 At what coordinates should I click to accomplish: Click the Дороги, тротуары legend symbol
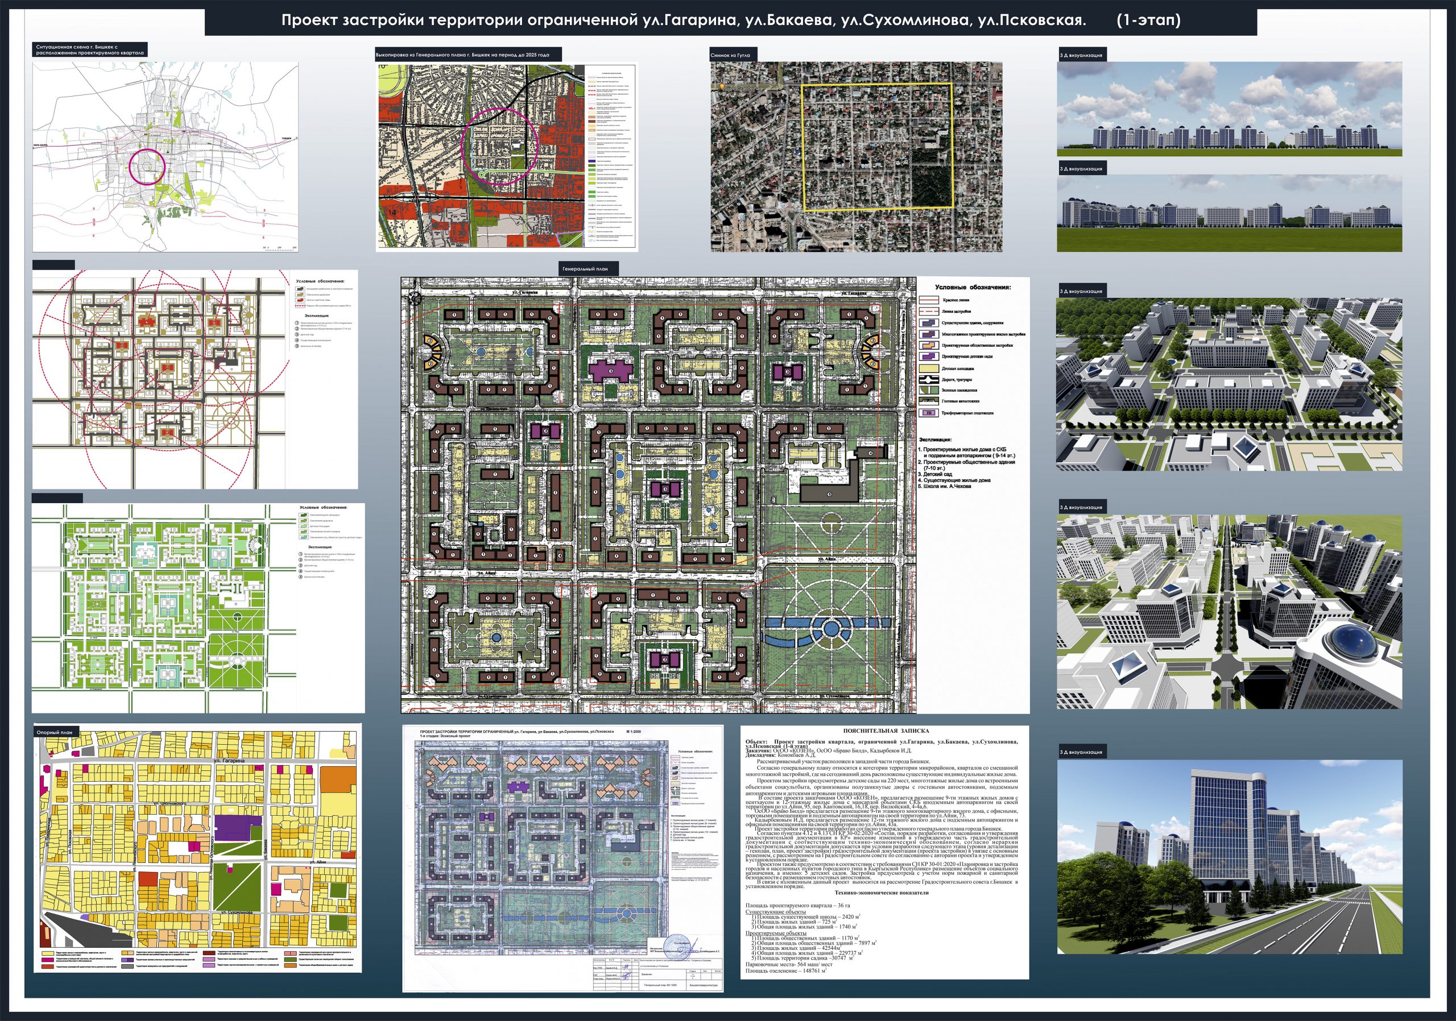tap(928, 380)
